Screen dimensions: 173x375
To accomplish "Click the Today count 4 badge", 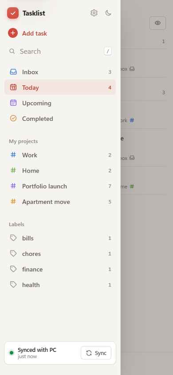I will click(110, 88).
